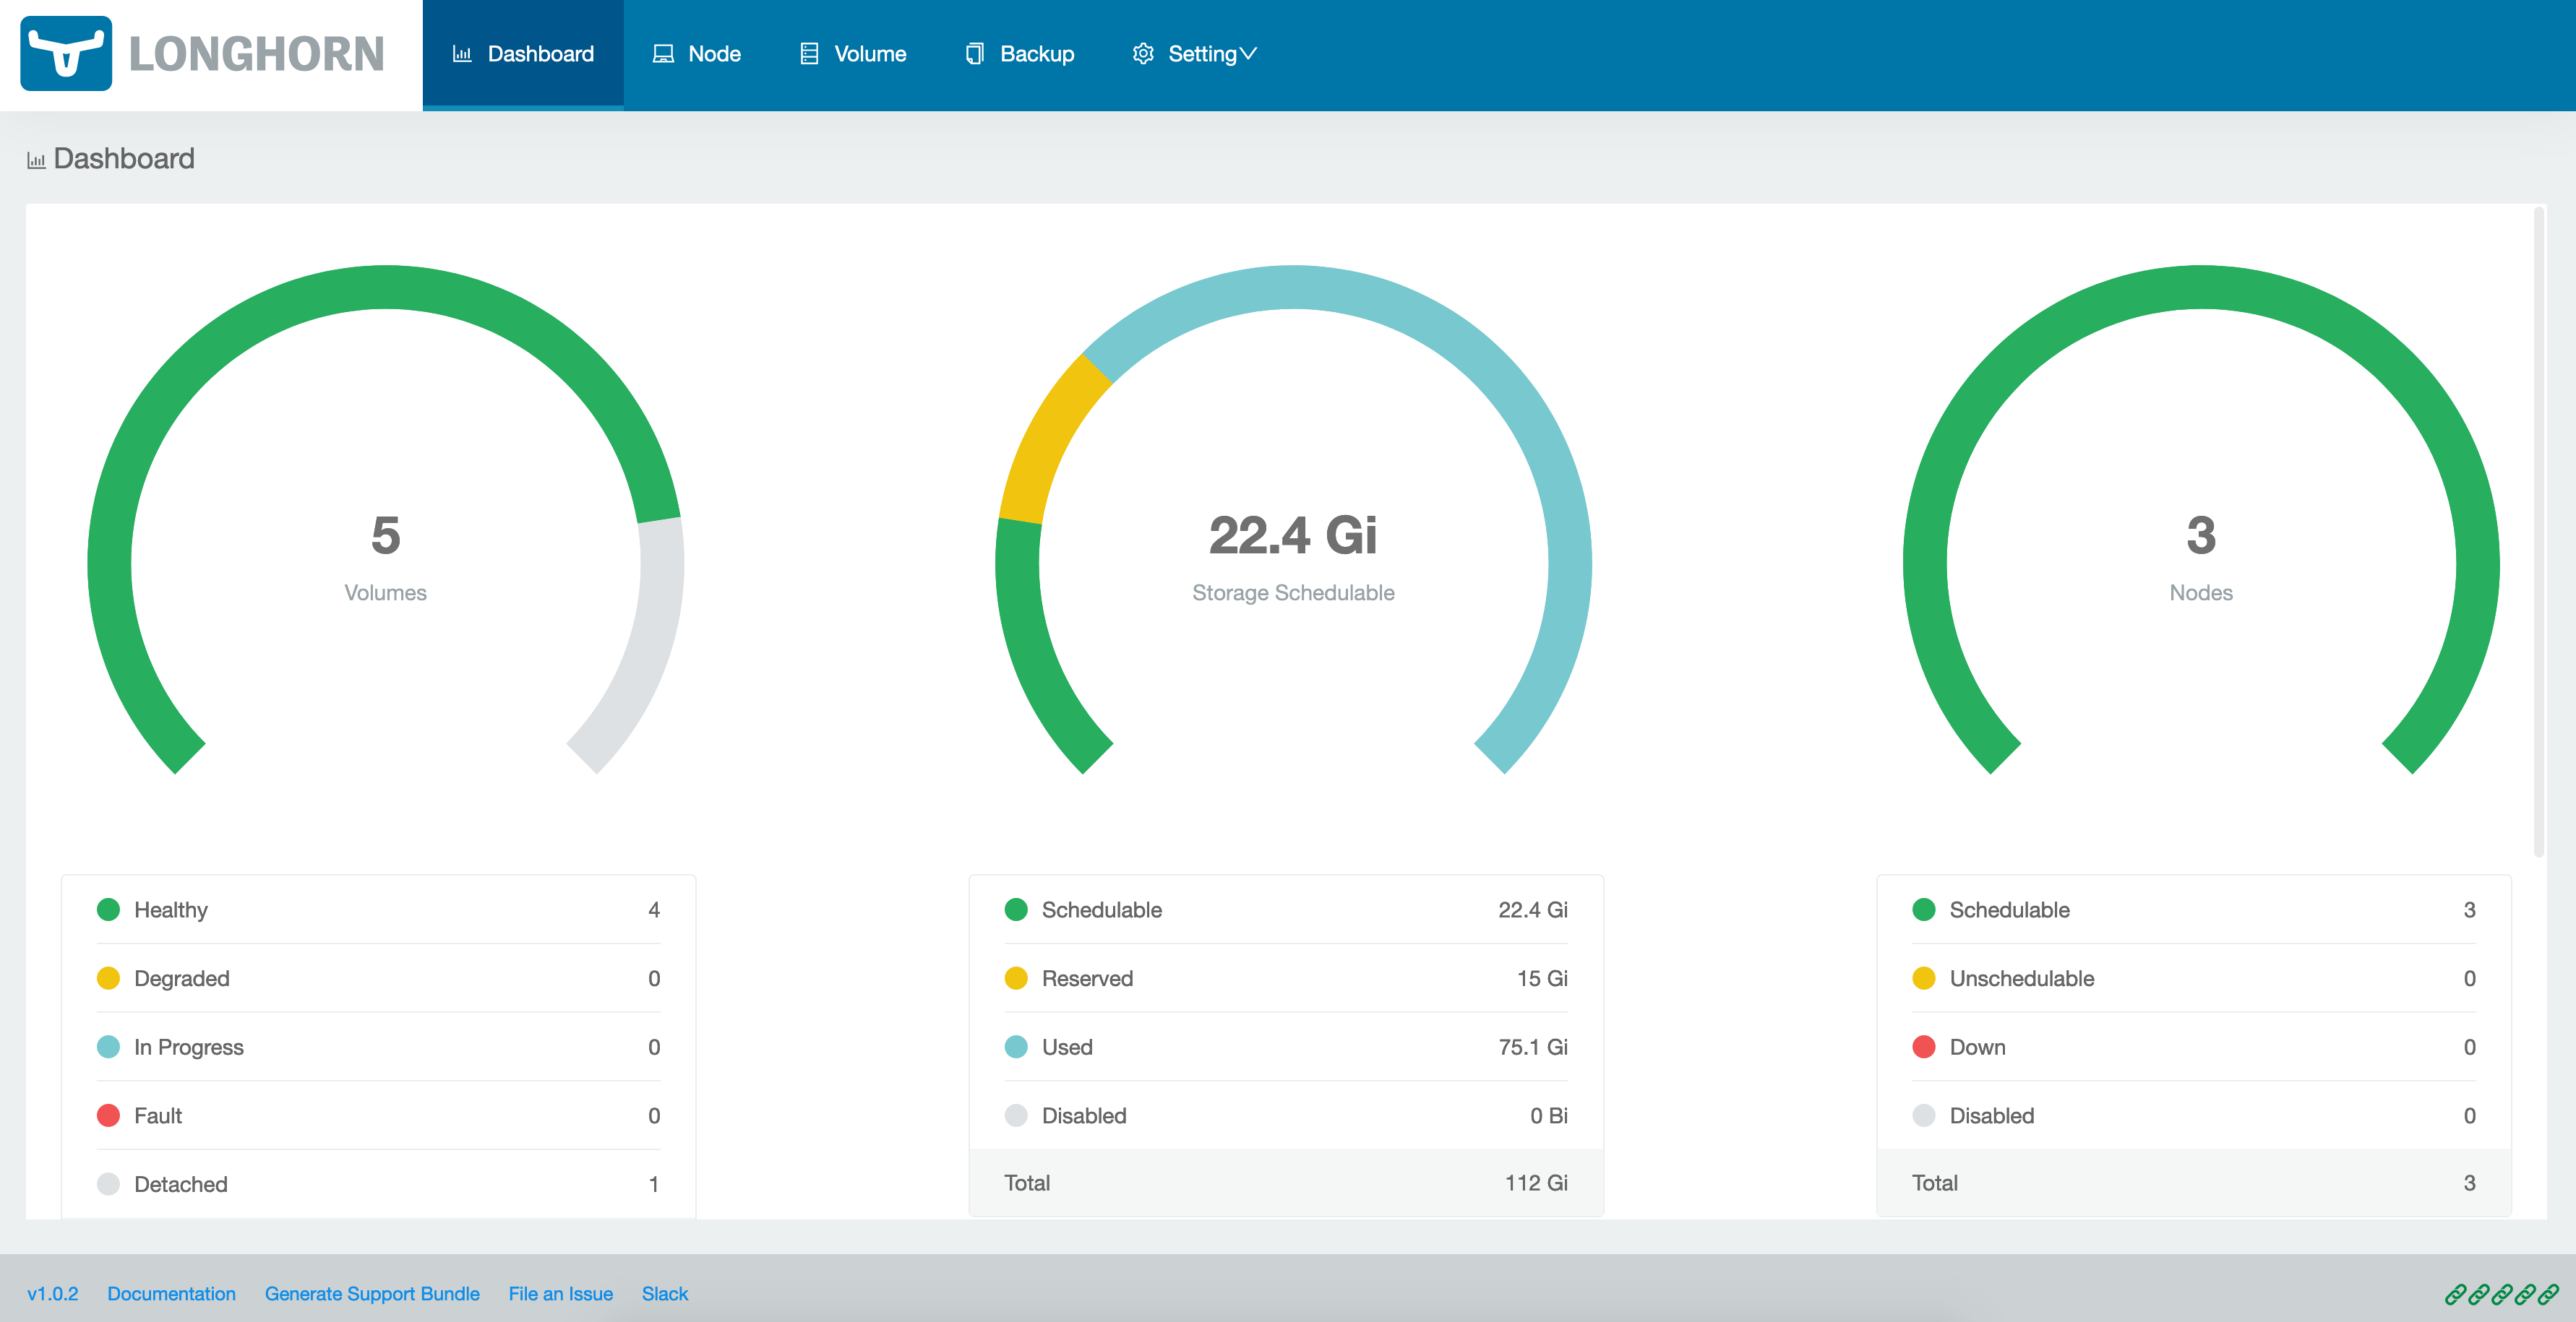This screenshot has height=1322, width=2576.
Task: Select the Detached volumes row
Action: (x=378, y=1184)
